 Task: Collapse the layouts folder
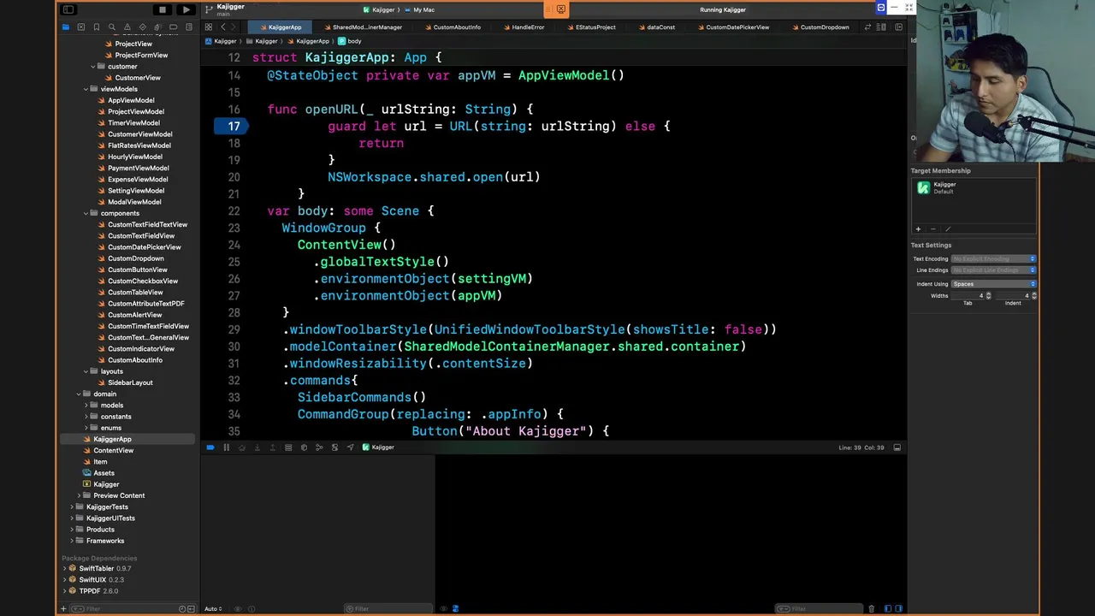86,371
